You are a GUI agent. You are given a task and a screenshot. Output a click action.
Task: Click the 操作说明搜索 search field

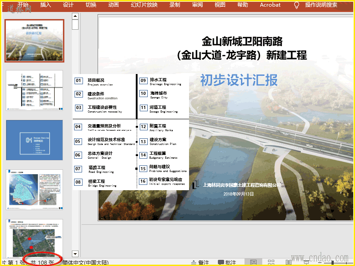point(321,5)
